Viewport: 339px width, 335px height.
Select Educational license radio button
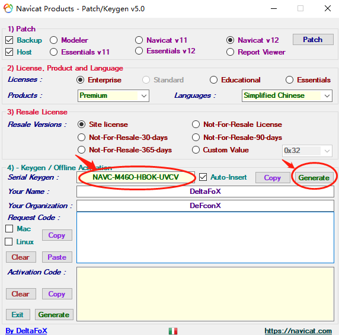coord(213,80)
